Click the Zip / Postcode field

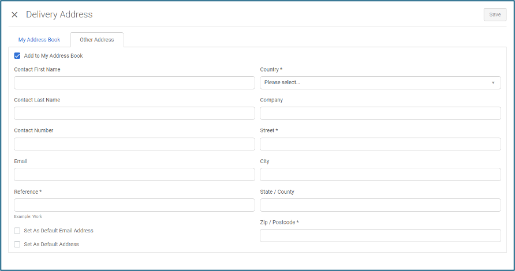coord(380,235)
